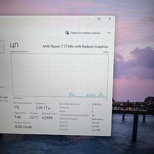
Task: Select the CPU thumbnail in left sidebar
Action: 2,47
